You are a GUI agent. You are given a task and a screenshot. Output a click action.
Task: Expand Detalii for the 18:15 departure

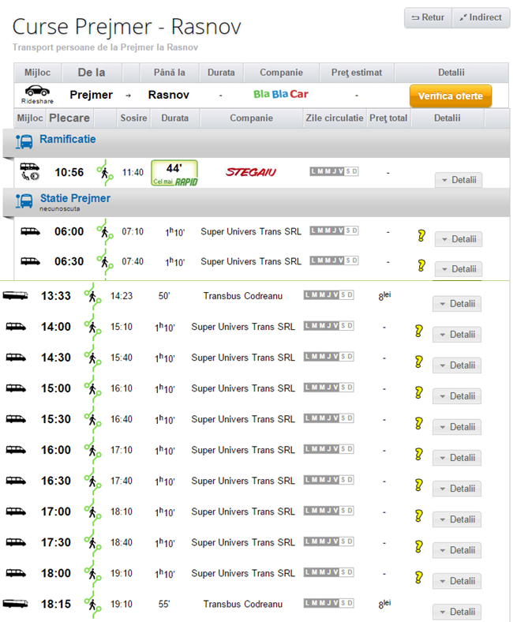[x=456, y=612]
